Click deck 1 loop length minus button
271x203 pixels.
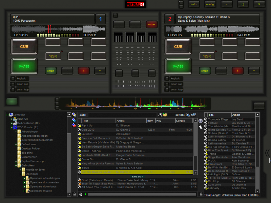(x=67, y=71)
